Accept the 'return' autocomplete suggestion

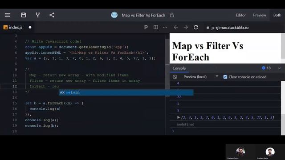[126, 92]
